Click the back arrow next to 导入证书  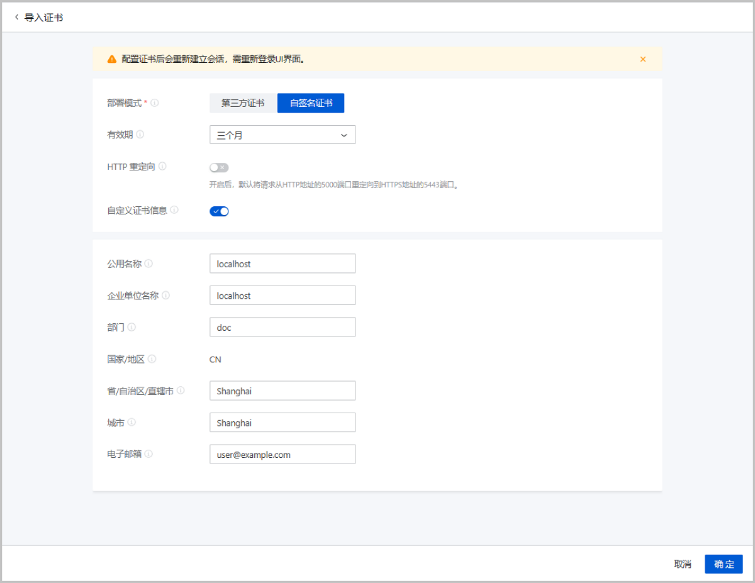click(16, 18)
